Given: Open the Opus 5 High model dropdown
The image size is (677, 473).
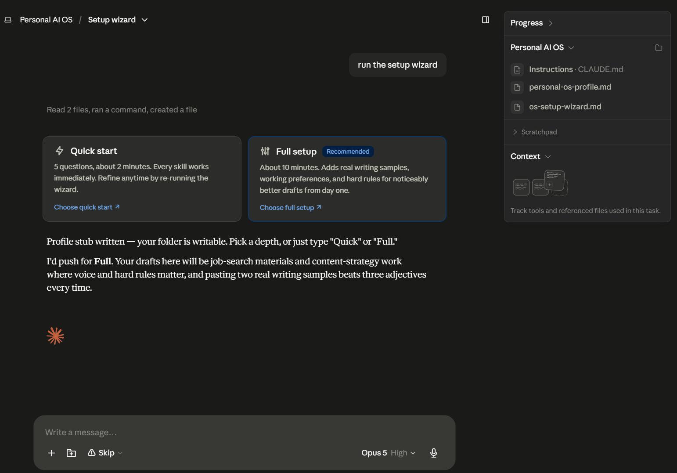Looking at the screenshot, I should [388, 453].
